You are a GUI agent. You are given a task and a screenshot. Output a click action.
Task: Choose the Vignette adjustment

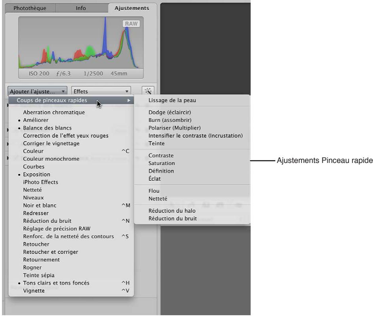pos(71,291)
